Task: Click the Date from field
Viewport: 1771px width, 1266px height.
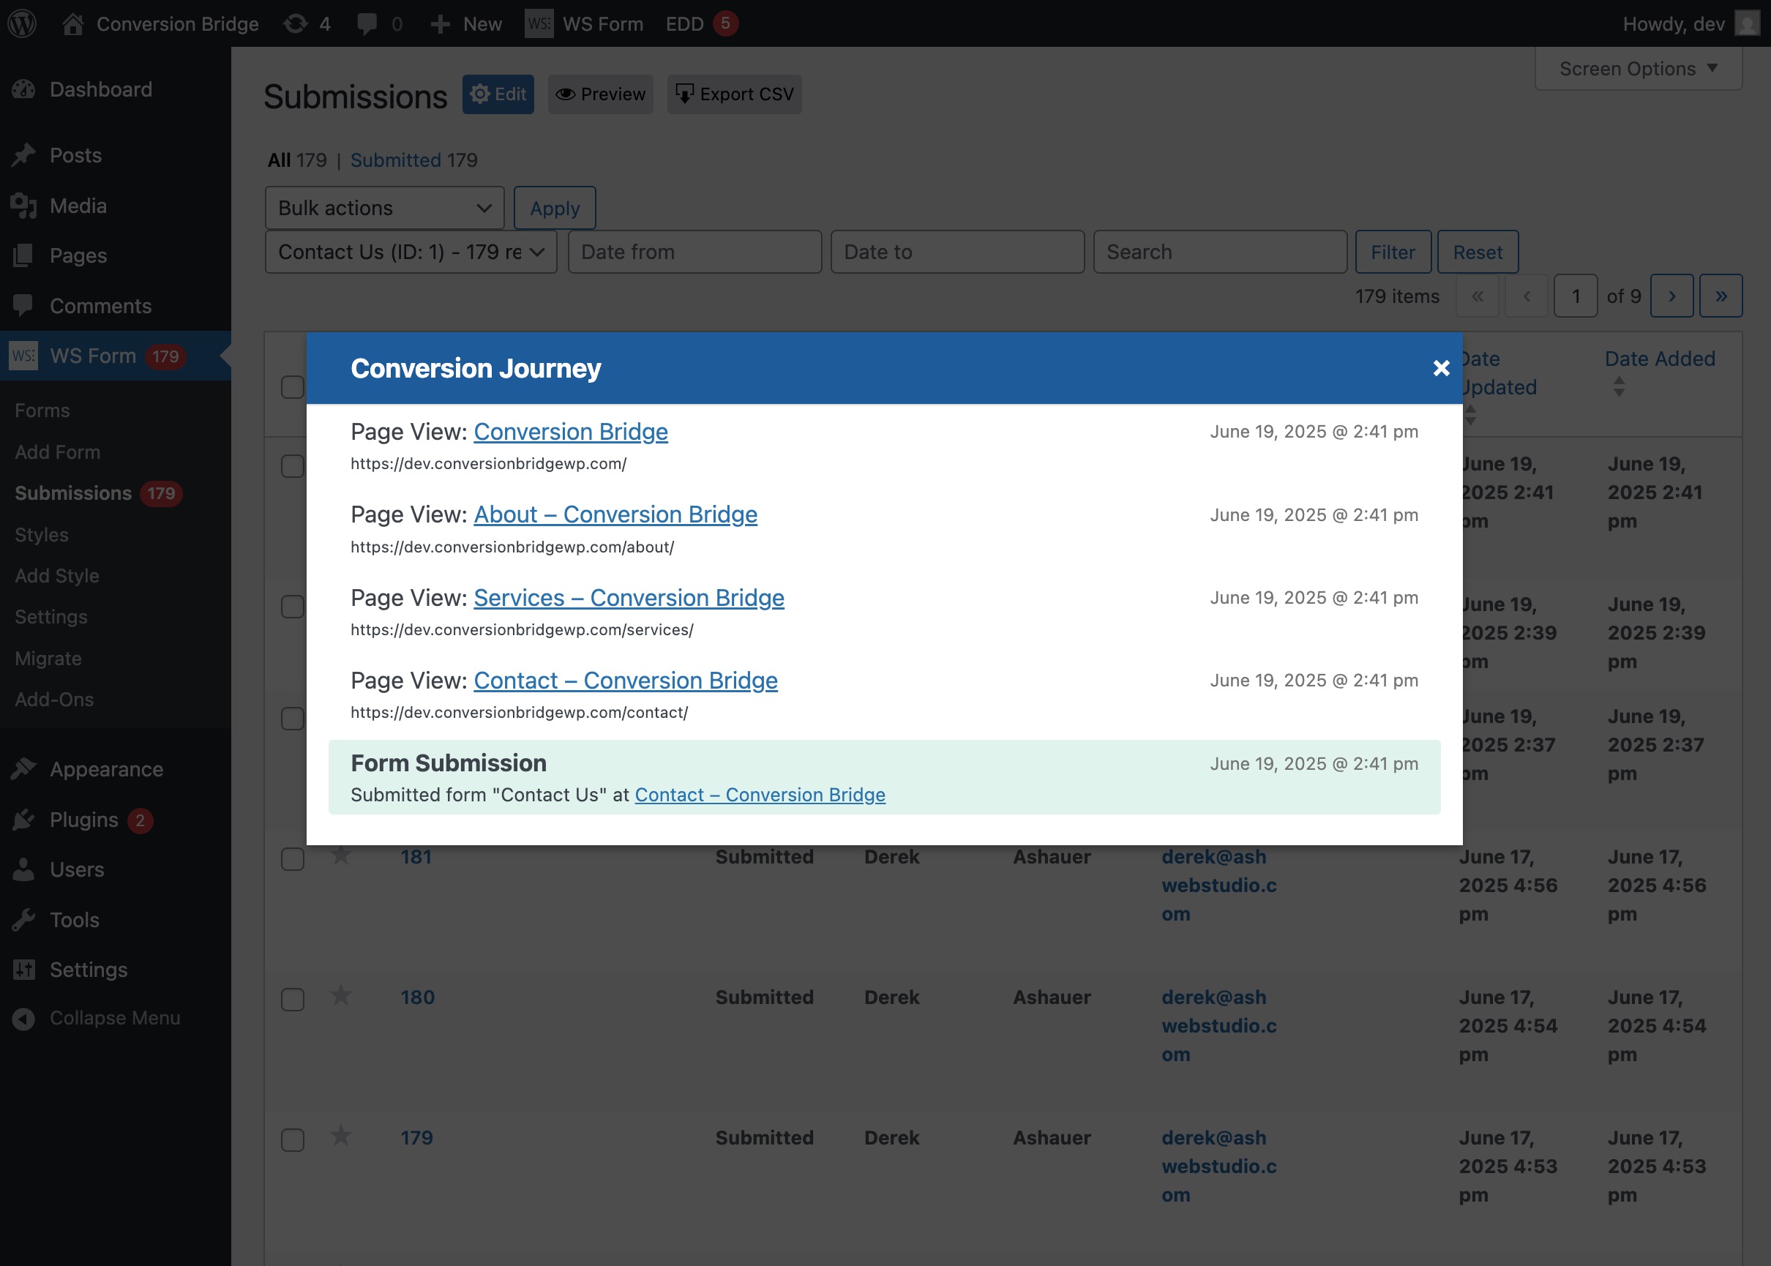Action: tap(694, 252)
